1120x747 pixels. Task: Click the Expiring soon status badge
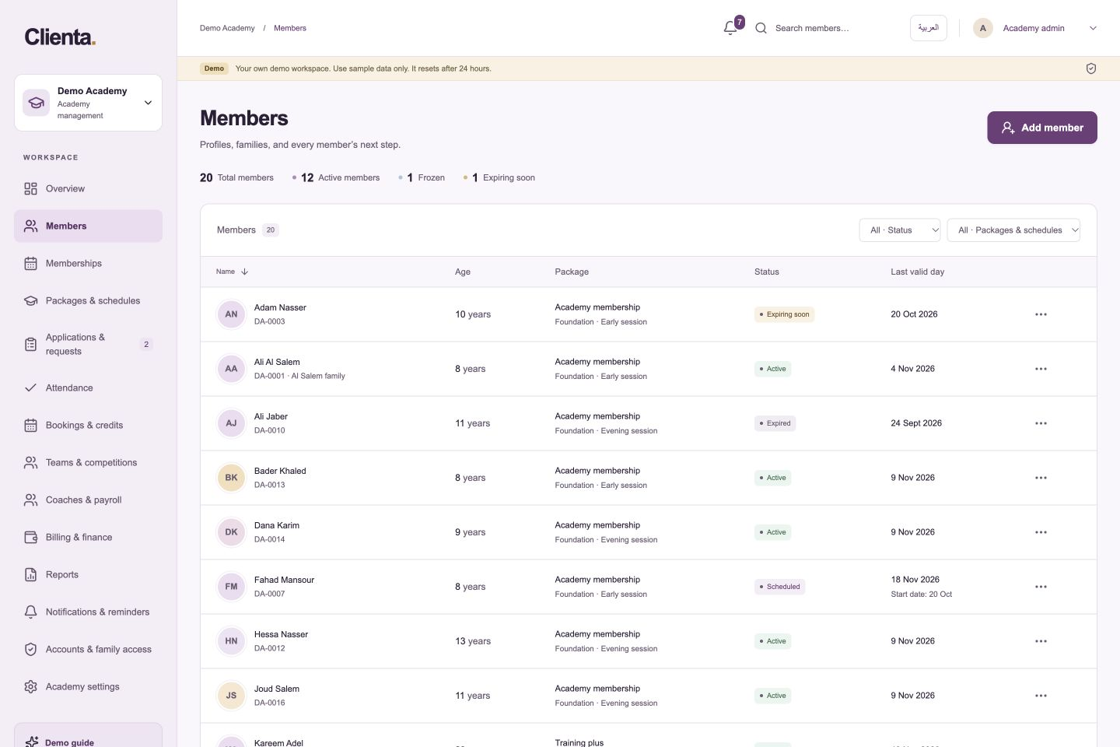click(x=784, y=314)
